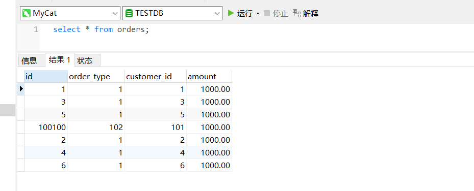Select the 结果 1 tab
474x191 pixels.
point(60,60)
